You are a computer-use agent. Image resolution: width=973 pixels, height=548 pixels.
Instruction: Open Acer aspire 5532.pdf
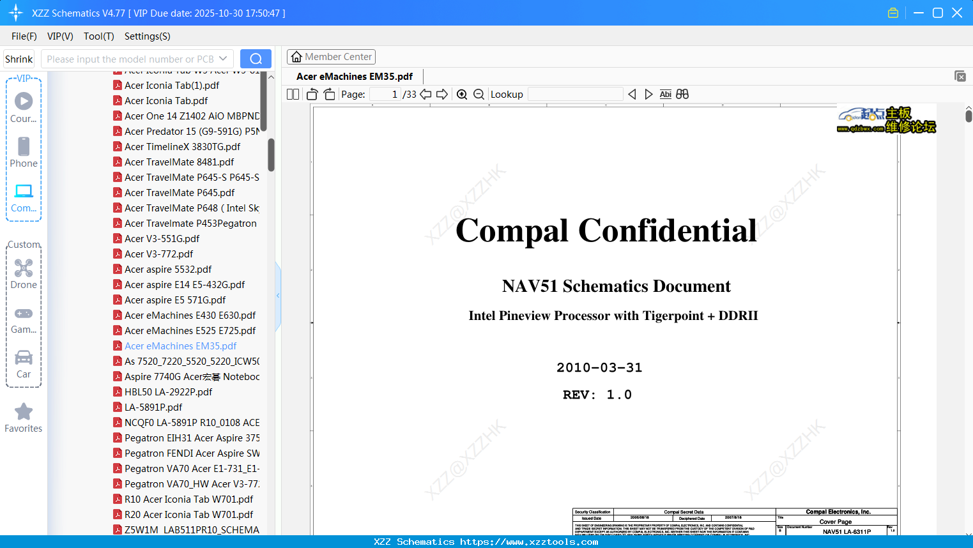[x=168, y=269]
